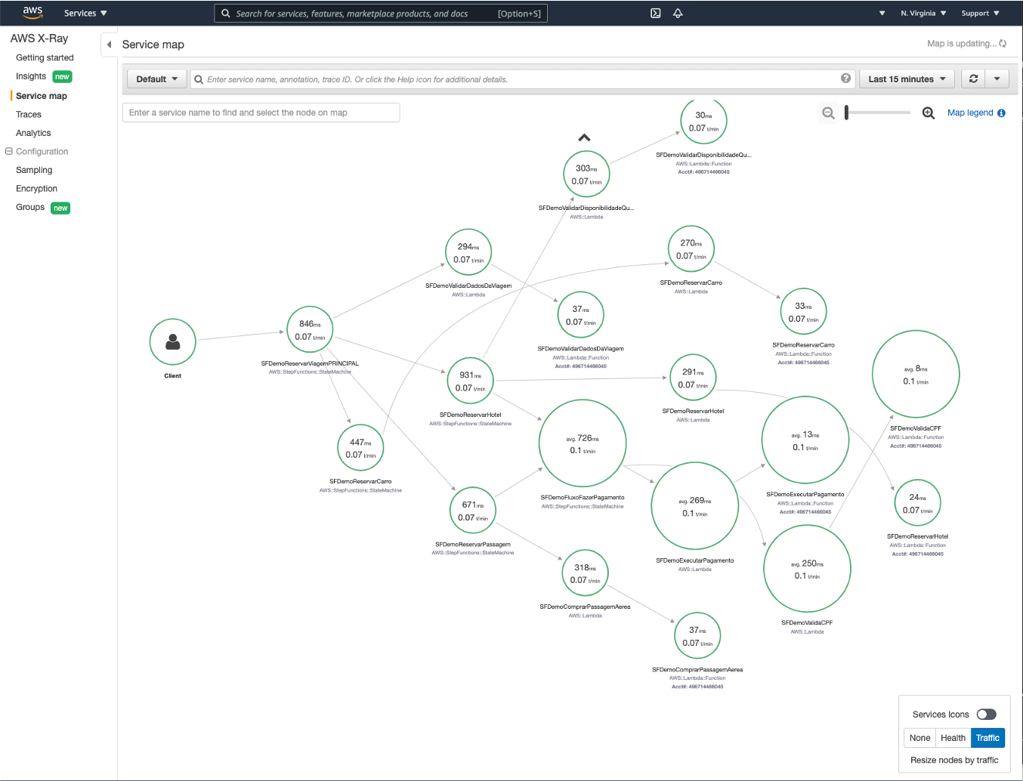Screen dimensions: 1023x781
Task: Open the Services dropdown menu
Action: click(x=85, y=13)
